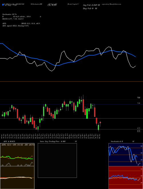Click the '10.74' stochastics value label
143x189 pixels.
pos(139,164)
